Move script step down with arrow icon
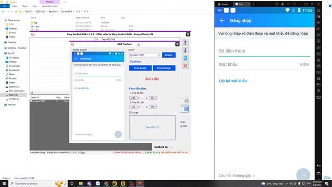The width and height of the screenshot is (332, 187). [x=185, y=50]
